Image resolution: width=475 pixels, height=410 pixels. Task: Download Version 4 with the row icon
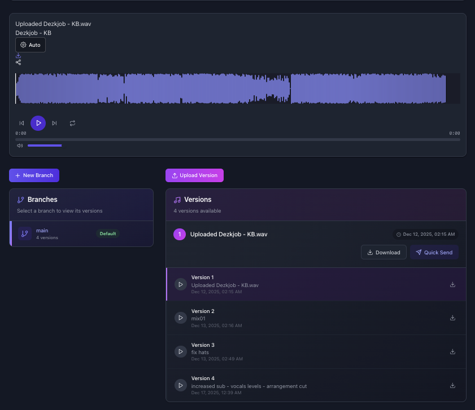coord(452,386)
